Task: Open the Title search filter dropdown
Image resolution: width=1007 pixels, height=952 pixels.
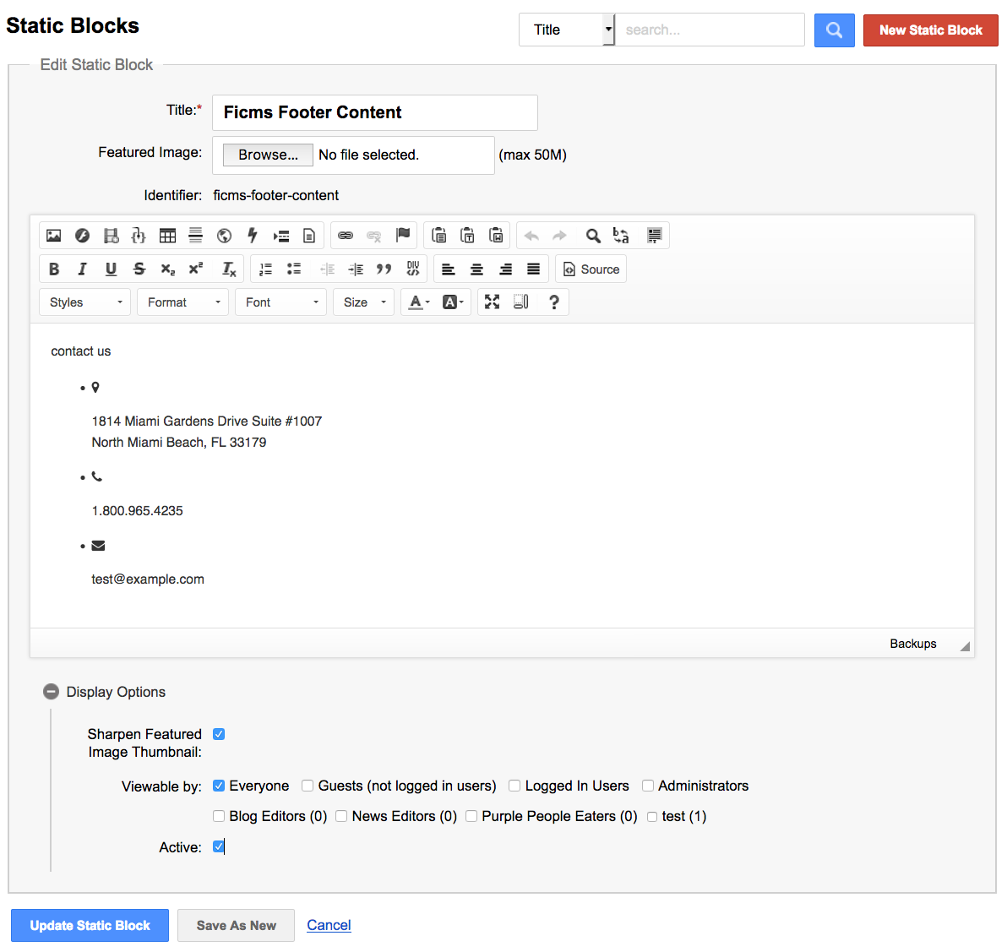Action: pyautogui.click(x=567, y=30)
